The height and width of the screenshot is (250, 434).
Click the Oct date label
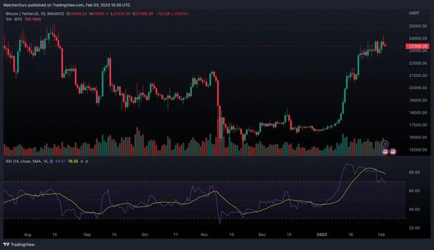[x=145, y=234]
